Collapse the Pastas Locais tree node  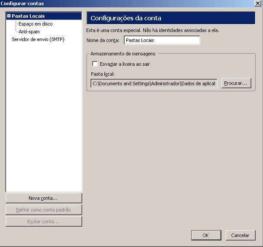tap(9, 16)
